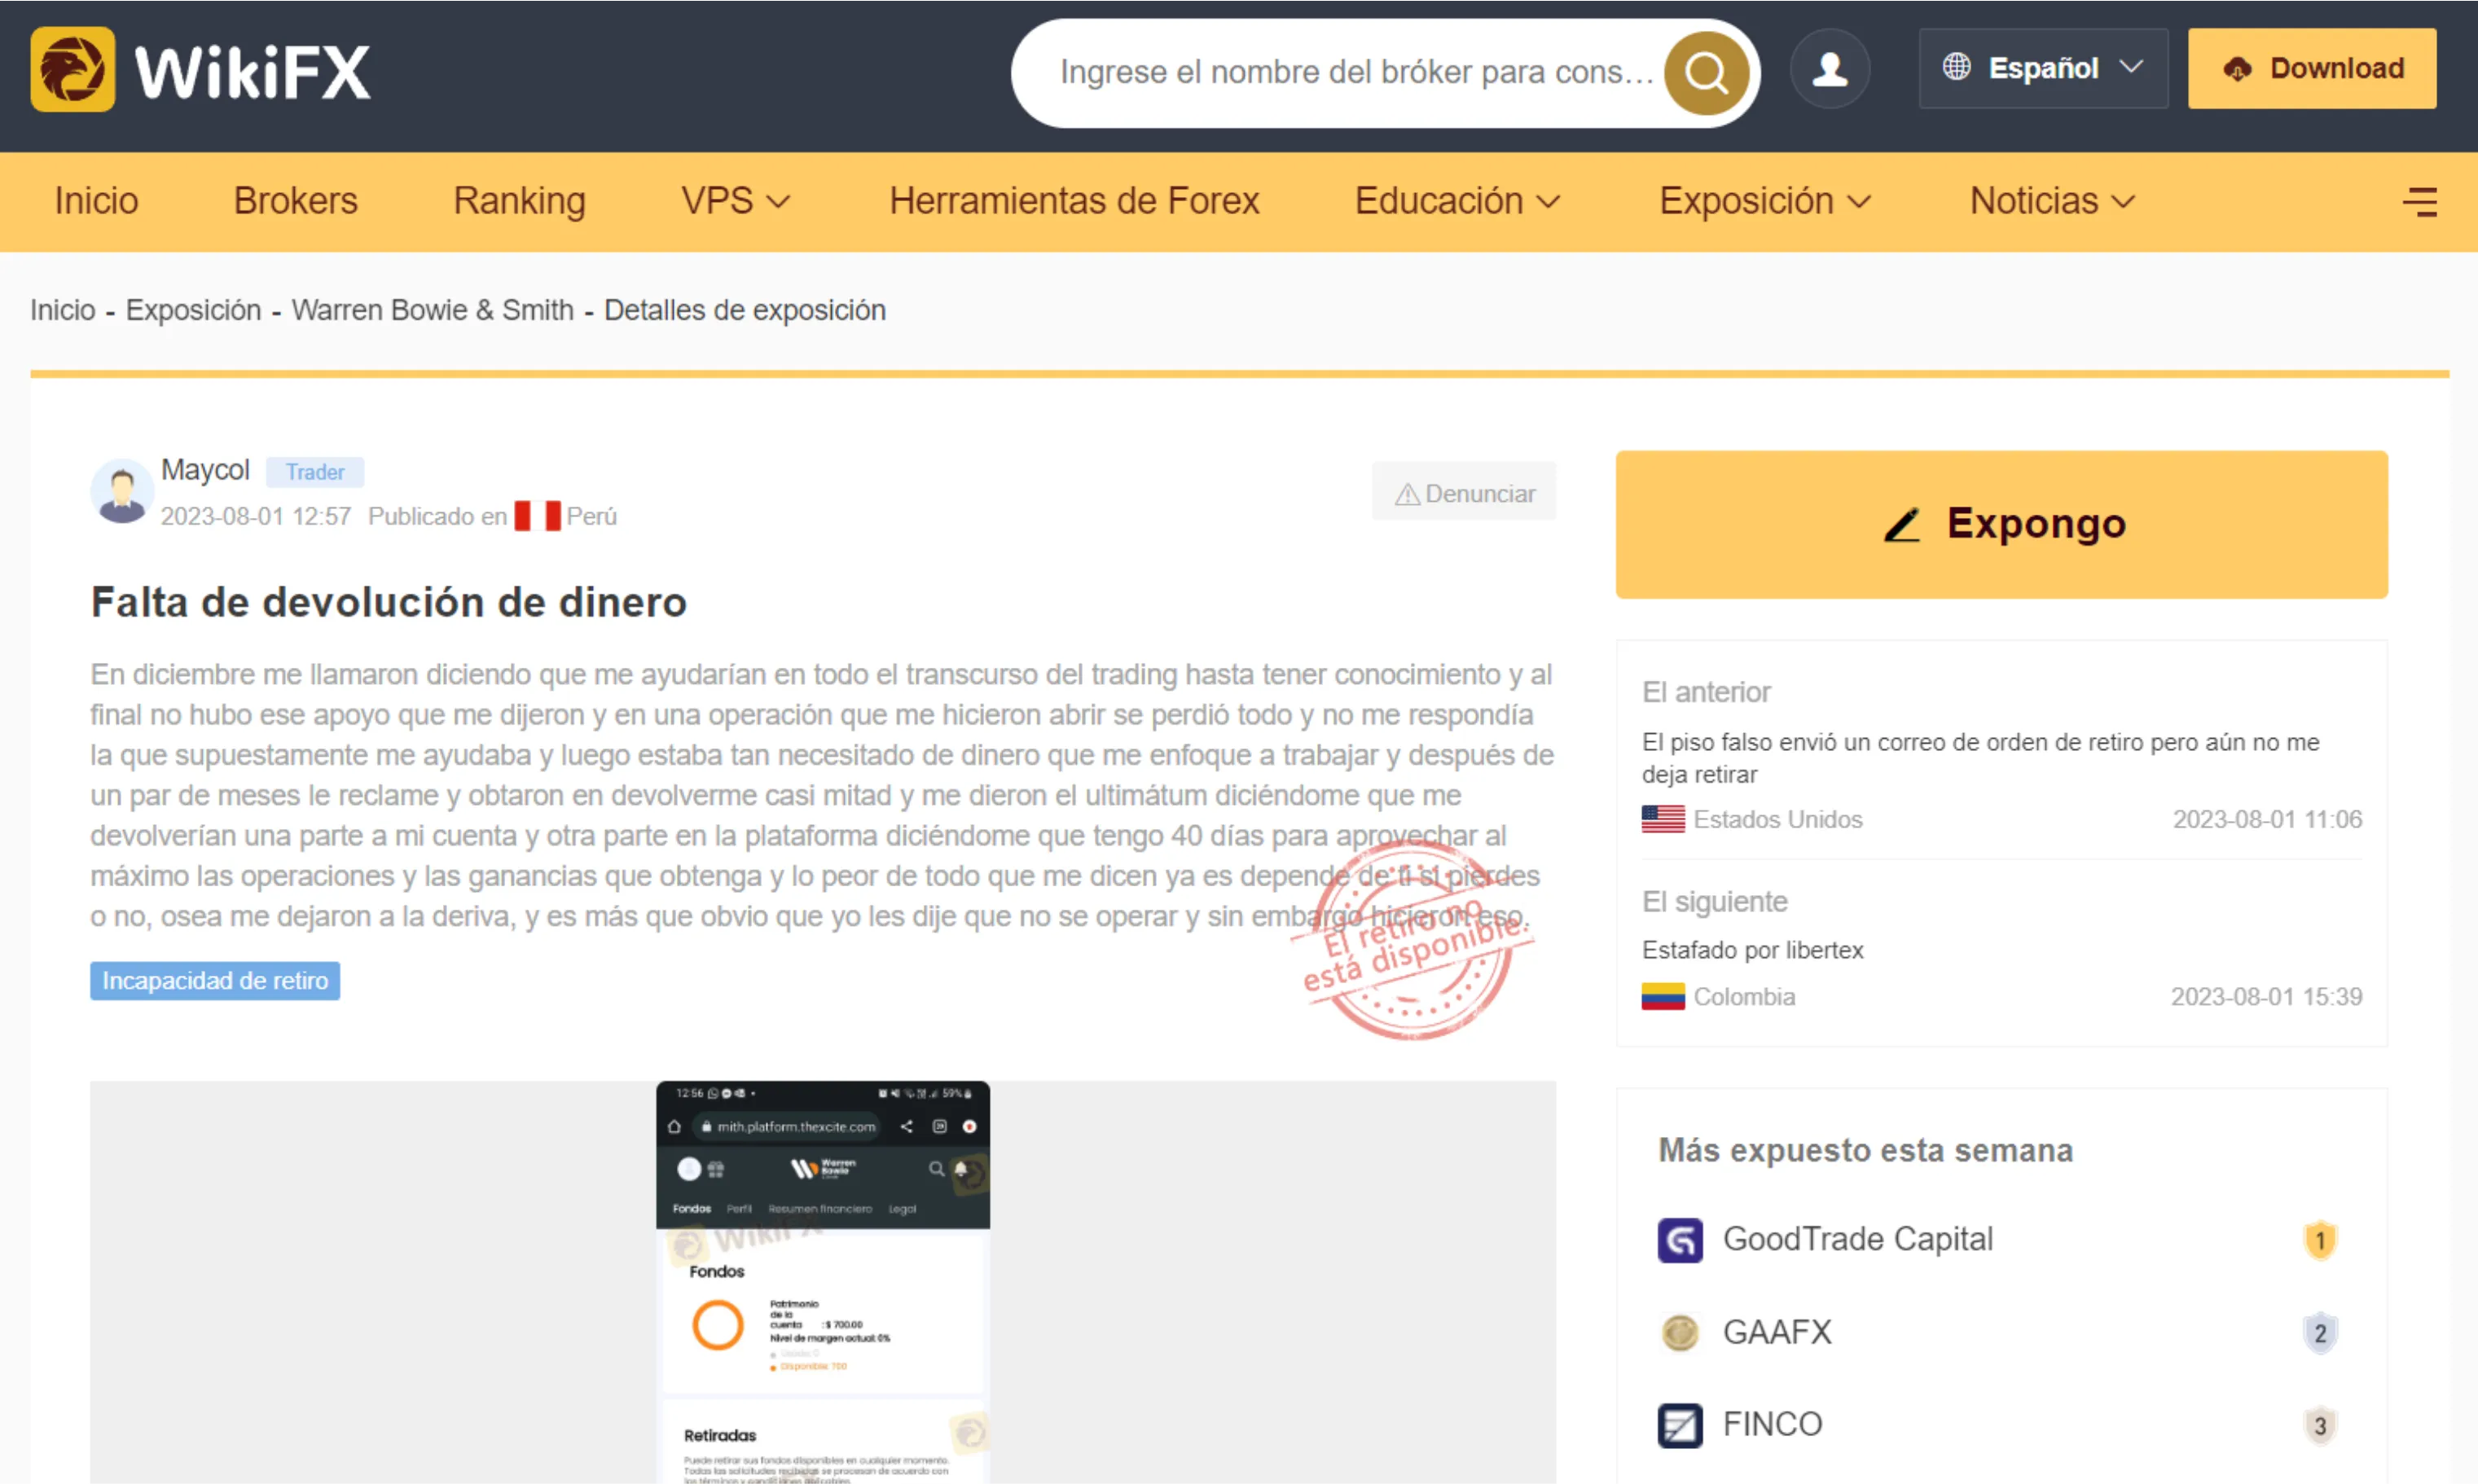Click the post title Falta de devolución de dinero
The height and width of the screenshot is (1484, 2478).
click(x=388, y=602)
